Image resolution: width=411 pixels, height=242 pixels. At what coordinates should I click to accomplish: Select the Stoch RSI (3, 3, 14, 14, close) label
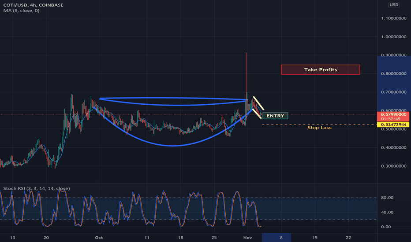(37, 188)
